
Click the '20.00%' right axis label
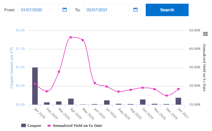[195, 86]
